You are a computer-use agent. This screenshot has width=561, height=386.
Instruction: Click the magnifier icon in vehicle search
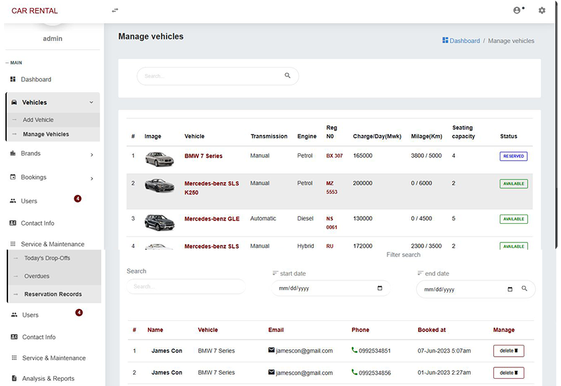(288, 76)
